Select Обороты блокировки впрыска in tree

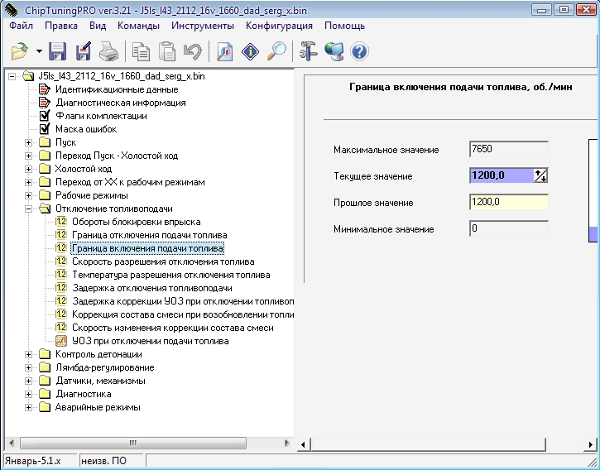pyautogui.click(x=136, y=222)
